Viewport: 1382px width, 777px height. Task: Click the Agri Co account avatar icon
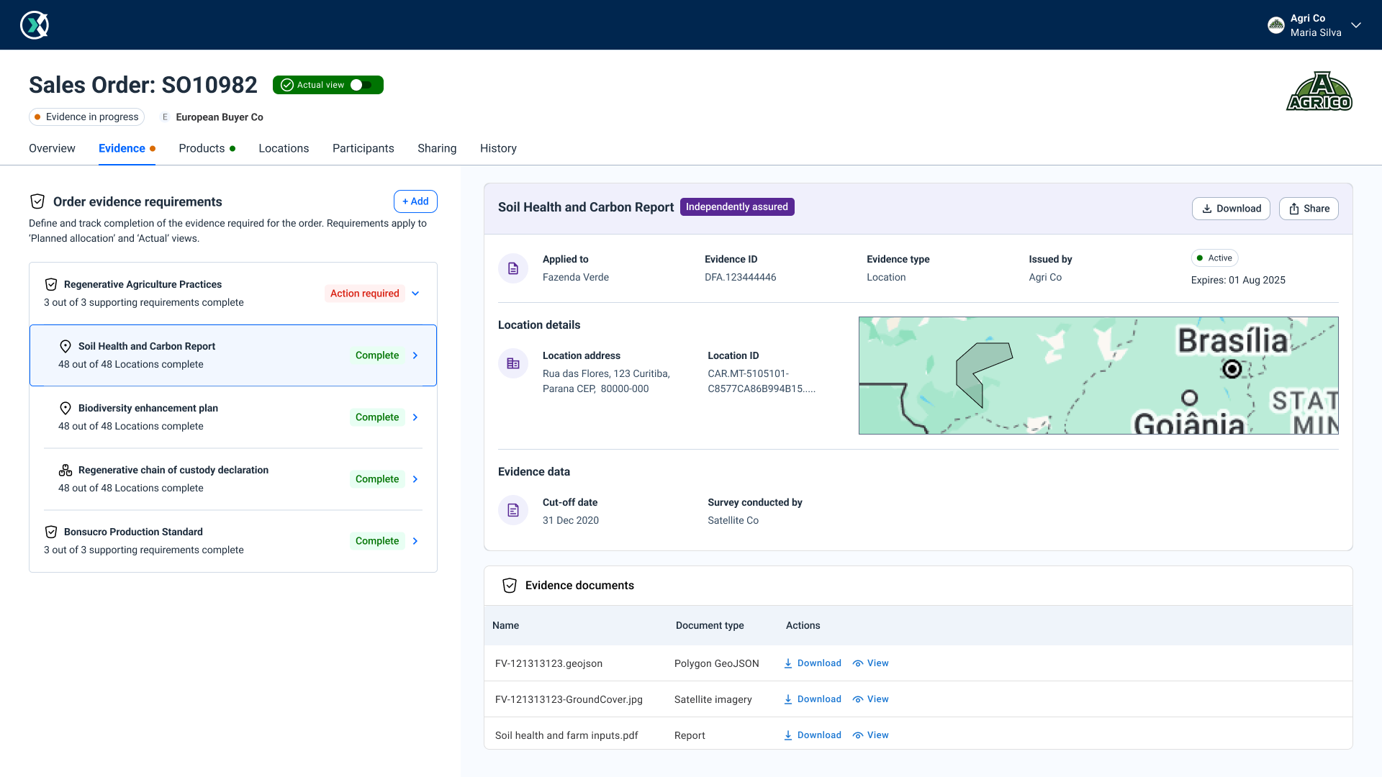pyautogui.click(x=1276, y=25)
